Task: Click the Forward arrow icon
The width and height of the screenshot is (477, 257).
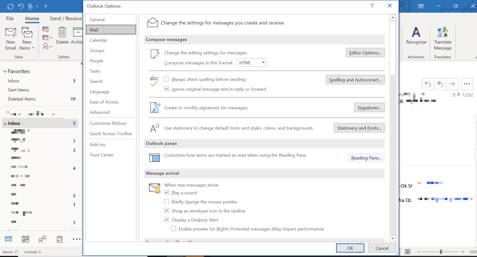Action: (452, 84)
